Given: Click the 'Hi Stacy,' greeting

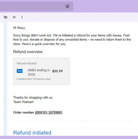Looking at the screenshot, I should (19, 28).
